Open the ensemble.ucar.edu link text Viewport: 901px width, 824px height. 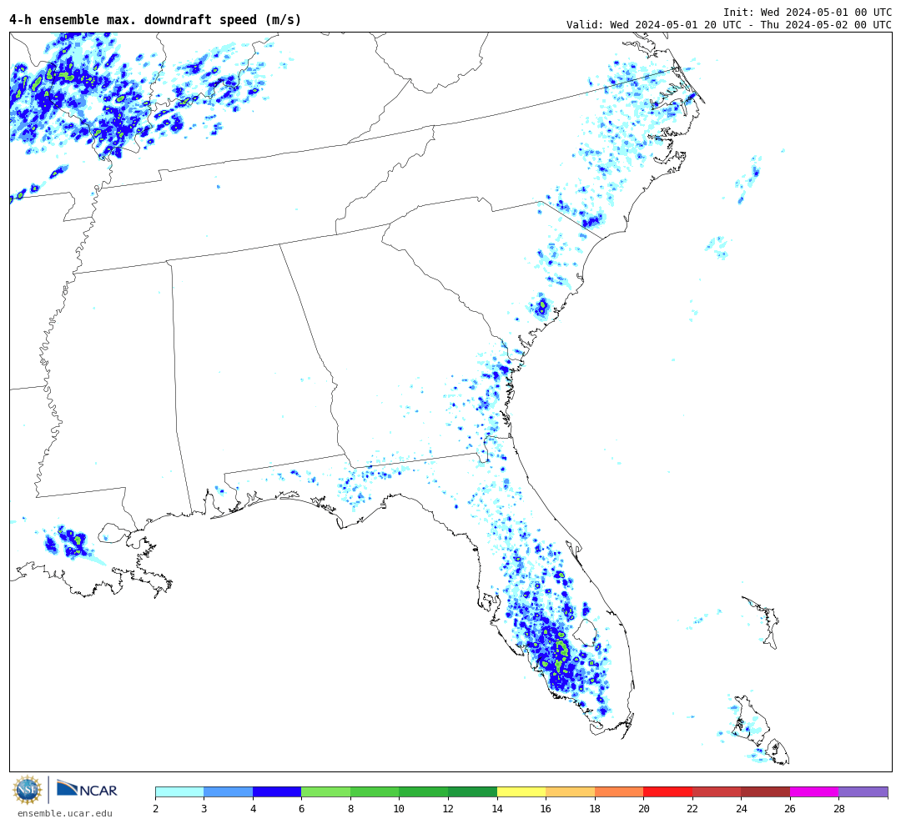65,813
